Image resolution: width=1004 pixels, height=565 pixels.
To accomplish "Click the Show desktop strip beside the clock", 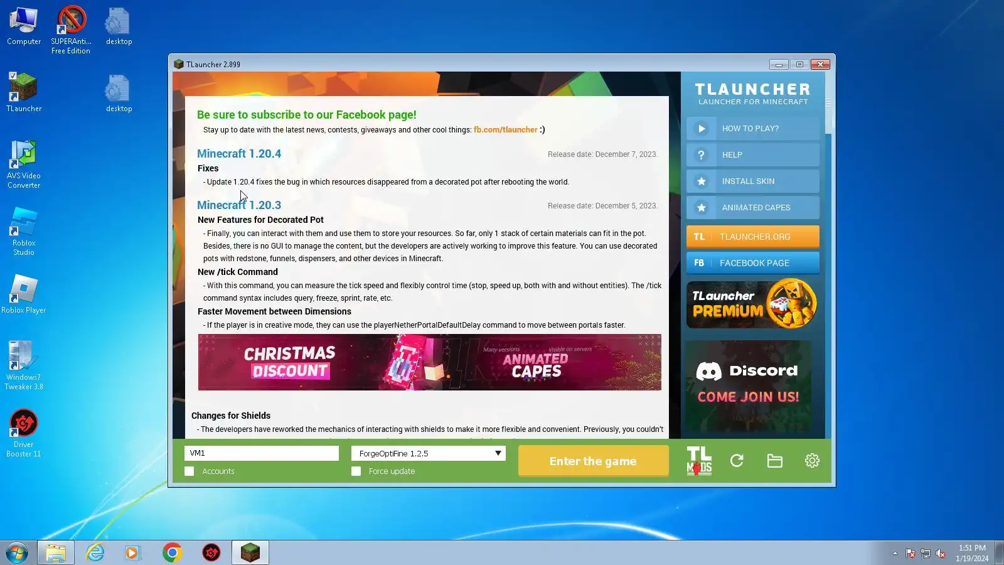I will [x=999, y=553].
